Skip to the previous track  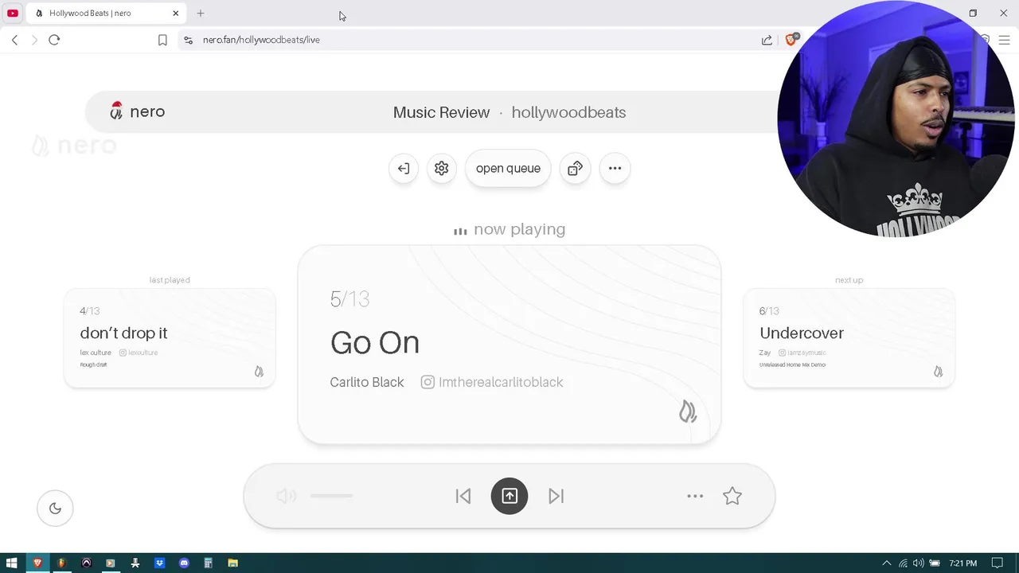click(x=463, y=497)
